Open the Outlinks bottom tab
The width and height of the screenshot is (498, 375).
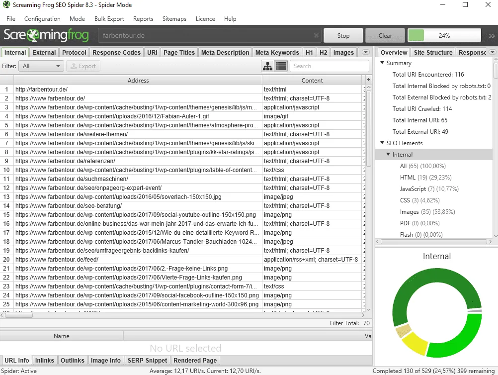click(x=73, y=361)
